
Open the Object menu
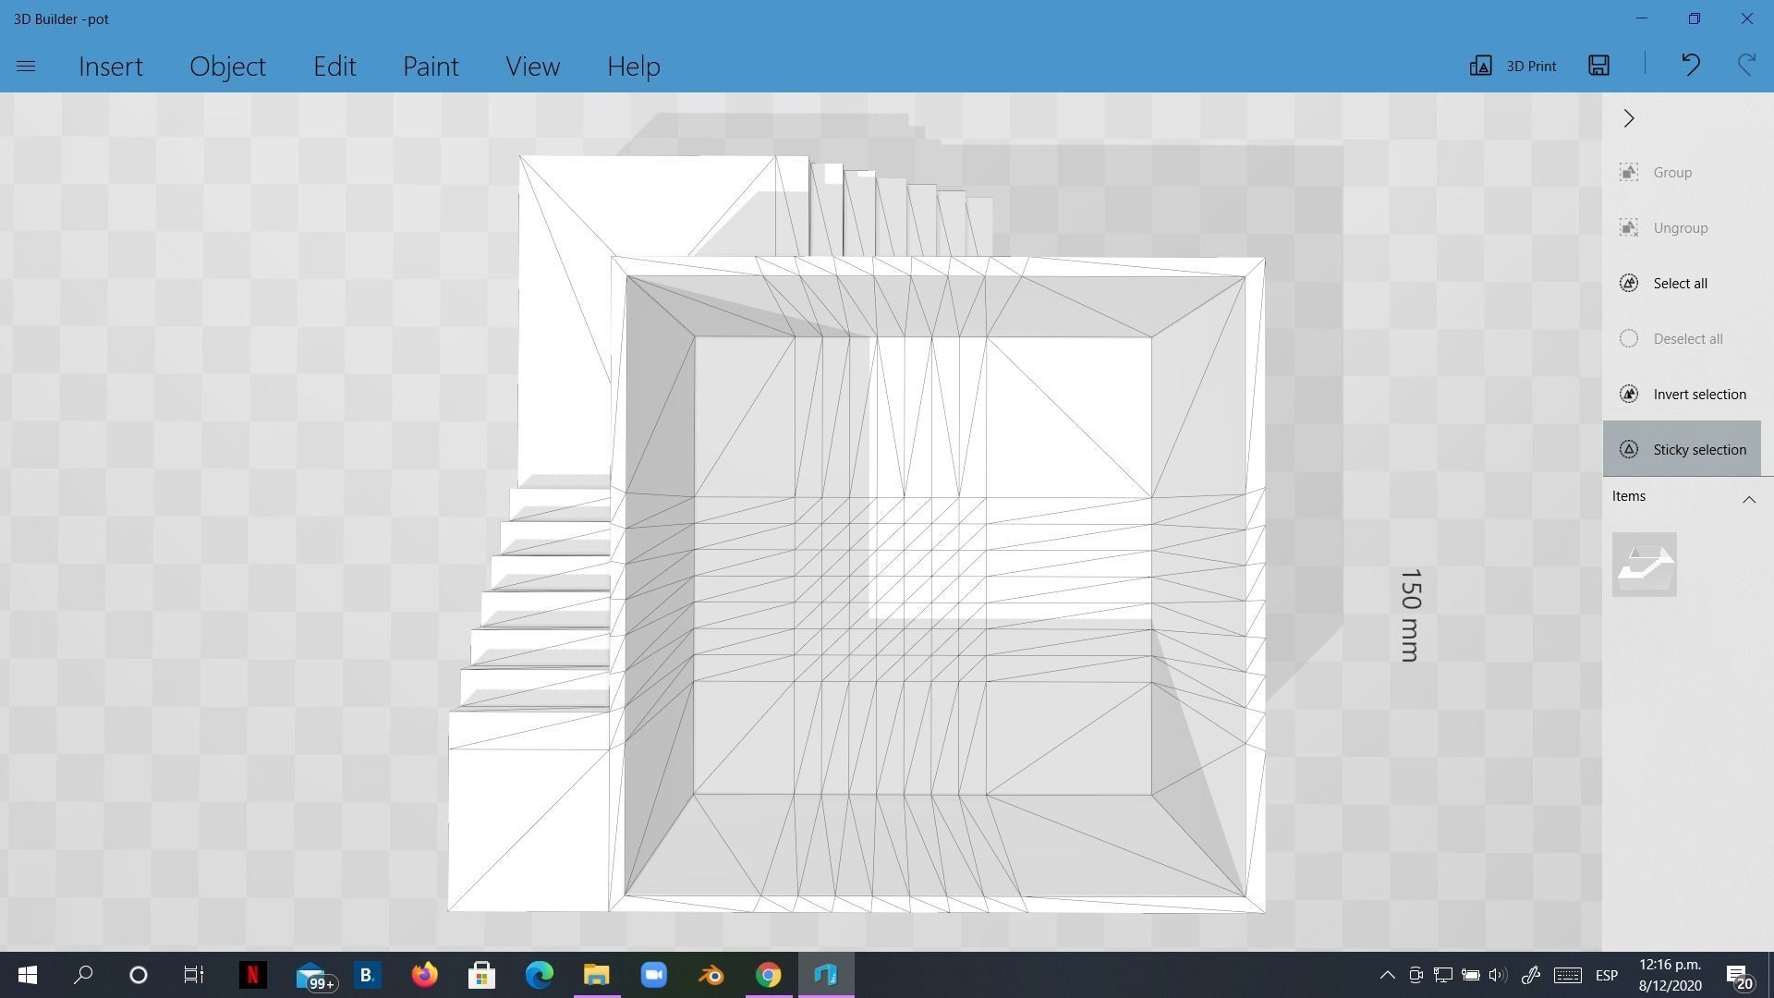point(227,67)
